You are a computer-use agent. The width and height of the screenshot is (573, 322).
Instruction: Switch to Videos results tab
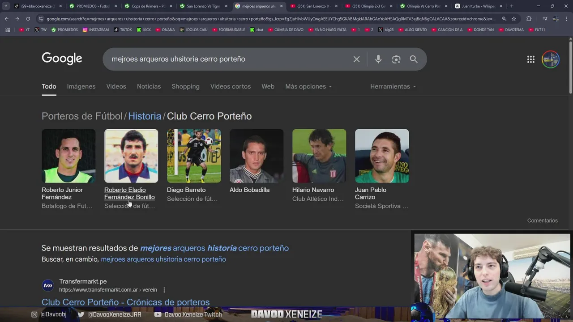coord(116,86)
